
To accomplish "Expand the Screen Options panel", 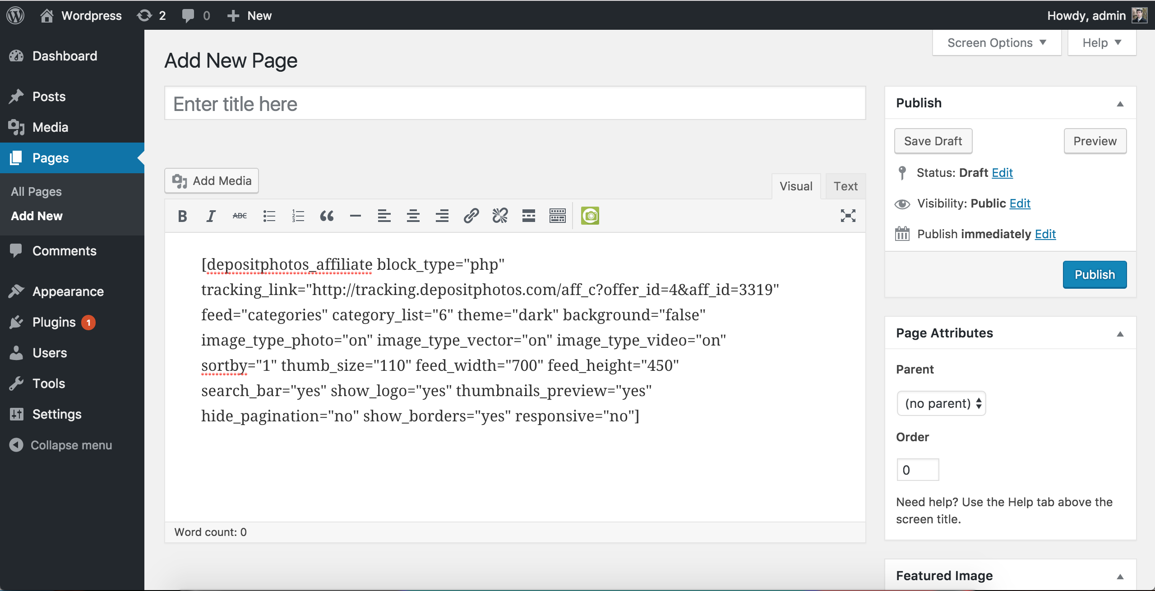I will [997, 43].
